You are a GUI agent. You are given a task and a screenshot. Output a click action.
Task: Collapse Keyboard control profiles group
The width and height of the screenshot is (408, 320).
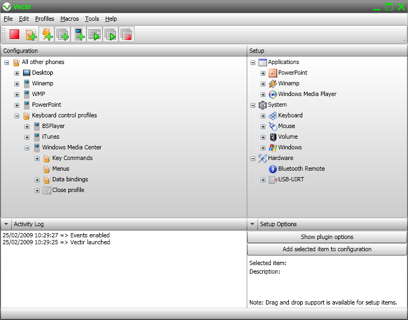click(17, 116)
